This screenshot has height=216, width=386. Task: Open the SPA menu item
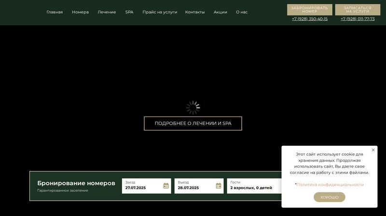coord(129,12)
